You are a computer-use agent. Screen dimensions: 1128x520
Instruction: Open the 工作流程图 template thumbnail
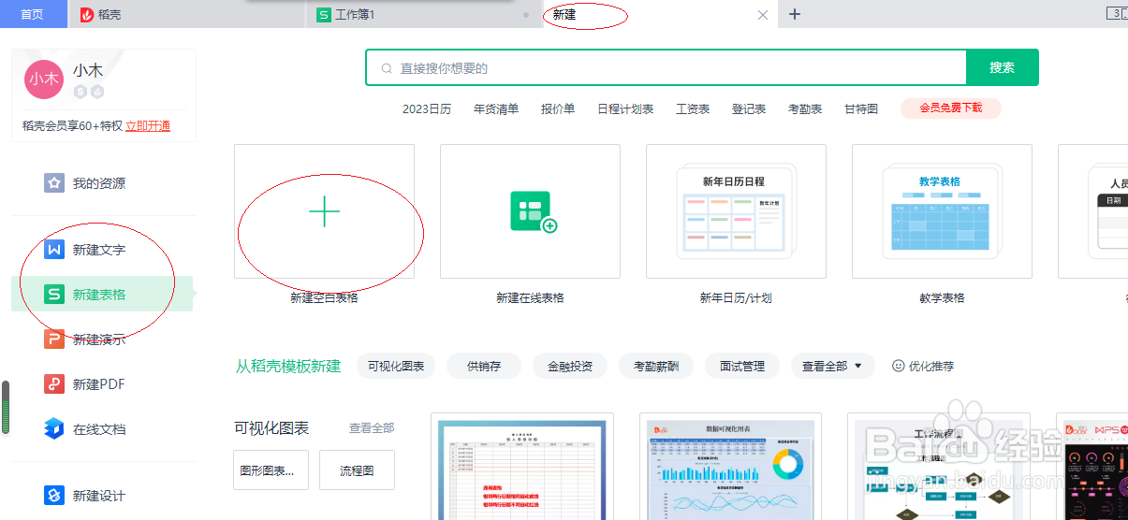(938, 466)
